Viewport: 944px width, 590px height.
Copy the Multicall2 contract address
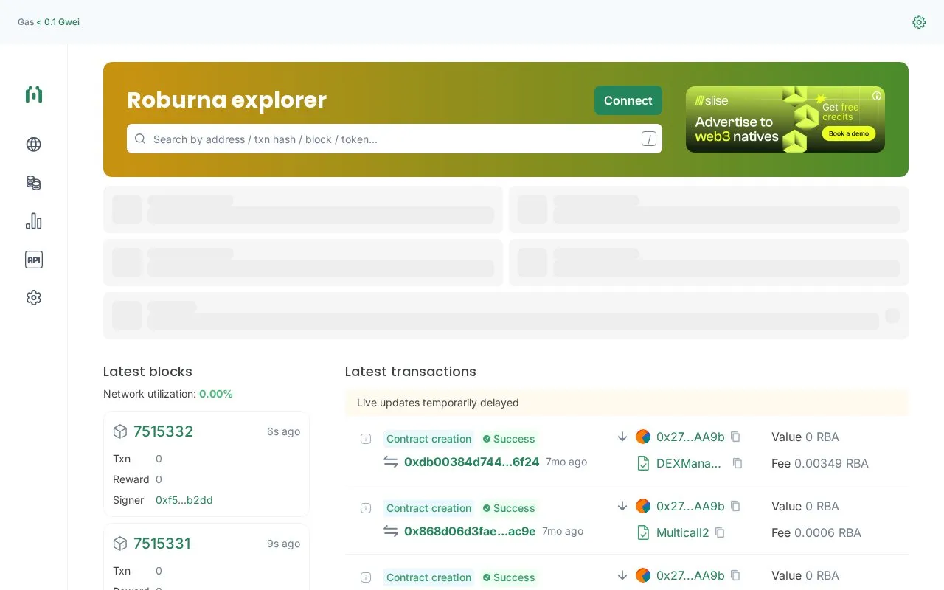tap(720, 532)
